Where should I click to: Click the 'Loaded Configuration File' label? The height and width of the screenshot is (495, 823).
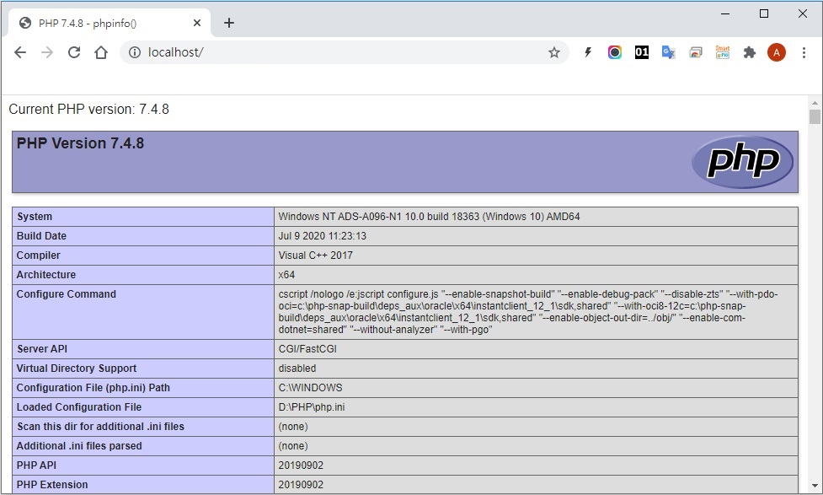(x=79, y=407)
